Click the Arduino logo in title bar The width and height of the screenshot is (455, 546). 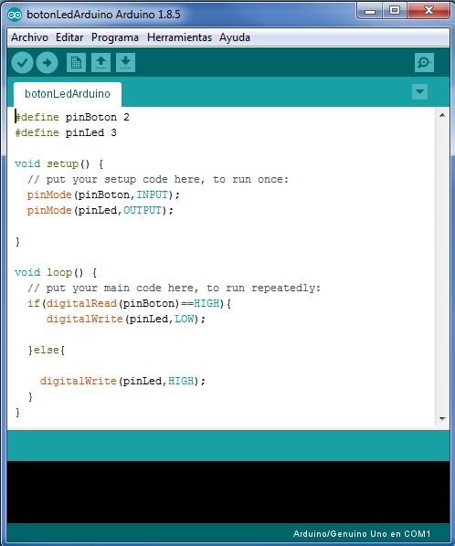pyautogui.click(x=15, y=15)
